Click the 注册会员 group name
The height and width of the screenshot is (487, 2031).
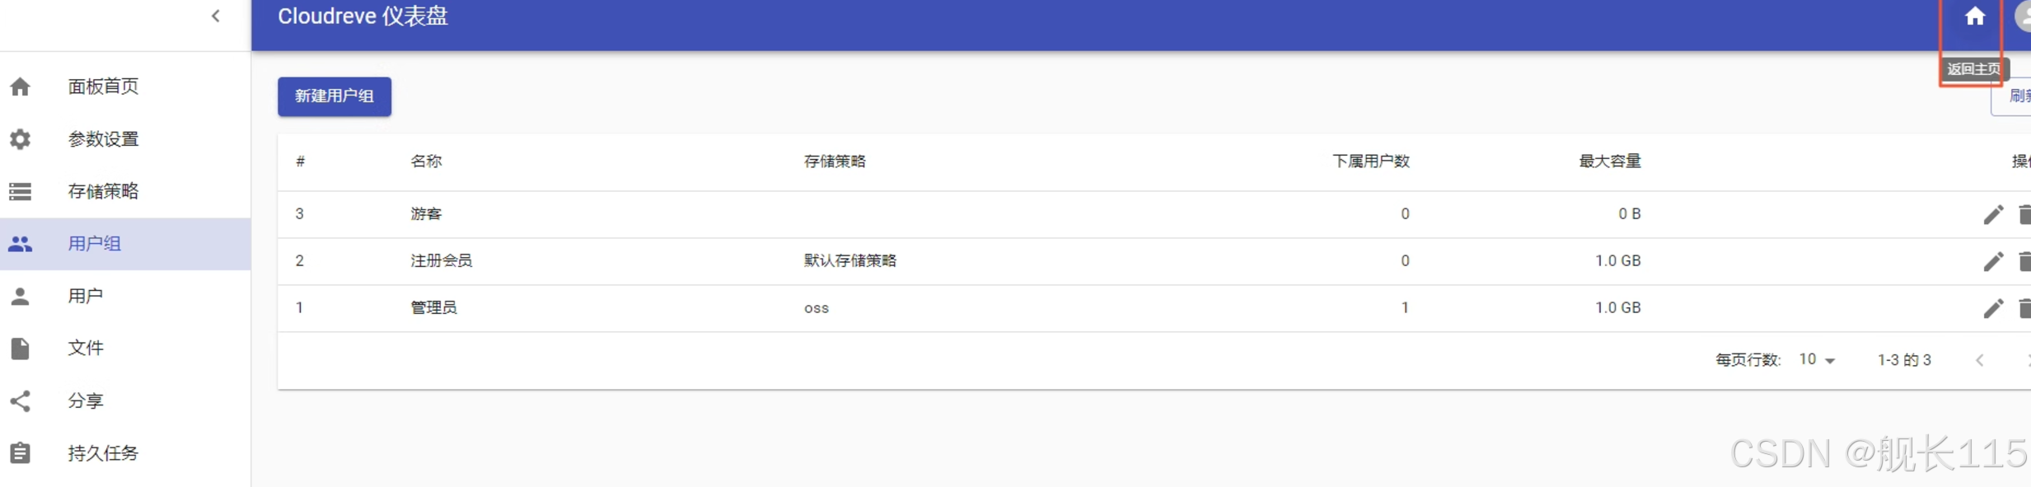[x=442, y=261]
